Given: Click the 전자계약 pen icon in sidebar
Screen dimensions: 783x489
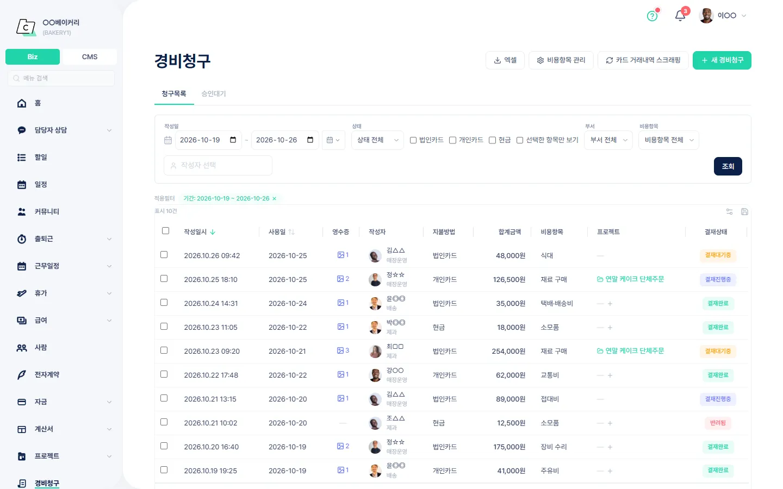Looking at the screenshot, I should [x=22, y=375].
